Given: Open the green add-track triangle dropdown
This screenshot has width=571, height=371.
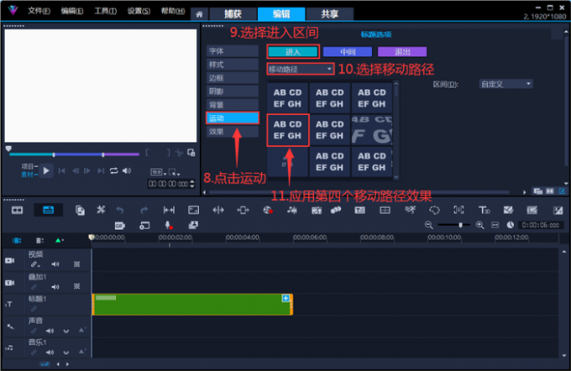Looking at the screenshot, I should coord(59,240).
